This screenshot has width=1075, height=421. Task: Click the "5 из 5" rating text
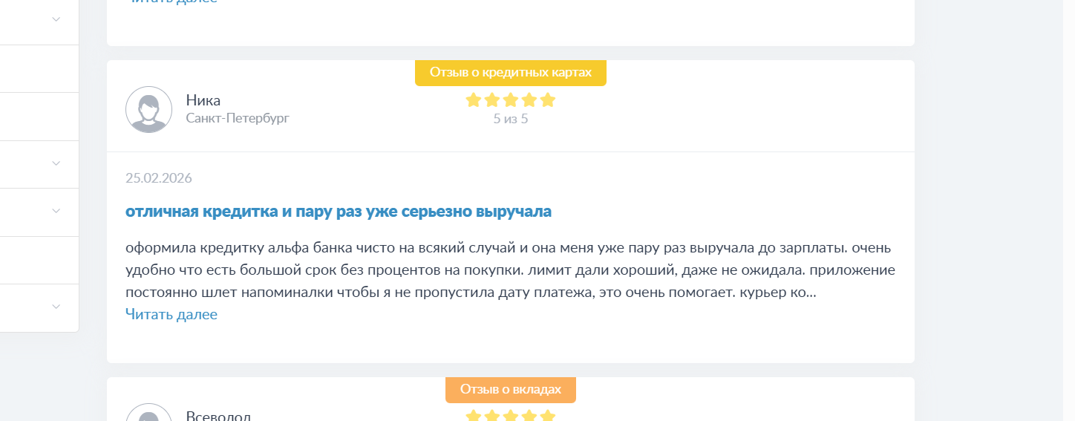pos(511,119)
